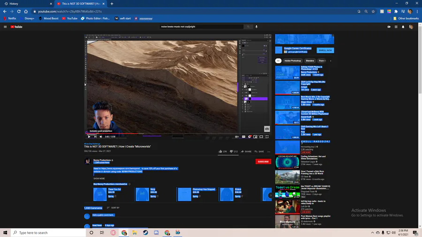This screenshot has width=422, height=237.
Task: Skip to the next video
Action: (95, 137)
